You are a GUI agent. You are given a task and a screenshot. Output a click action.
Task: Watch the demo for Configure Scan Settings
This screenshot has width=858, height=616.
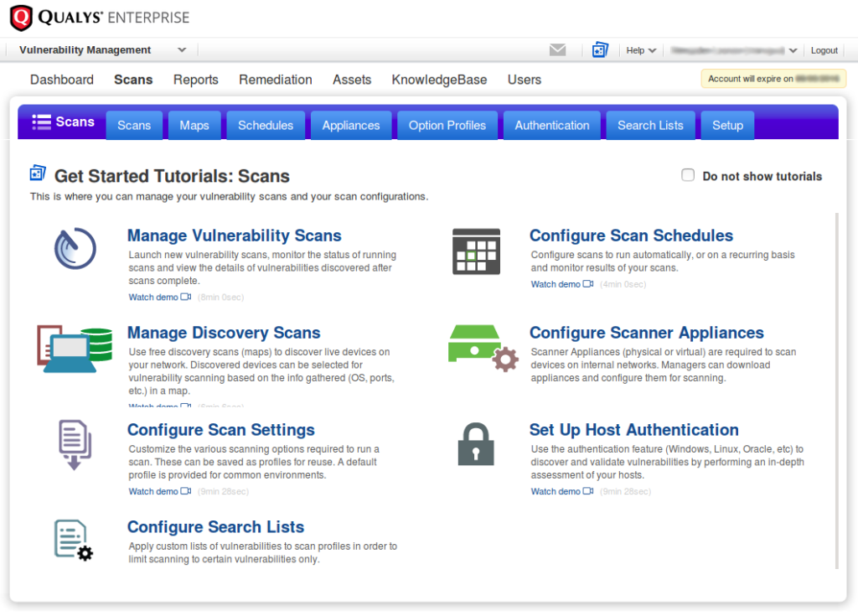click(x=153, y=491)
